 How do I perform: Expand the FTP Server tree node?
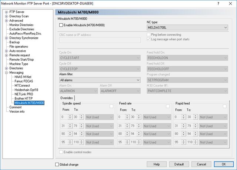(x=6, y=12)
